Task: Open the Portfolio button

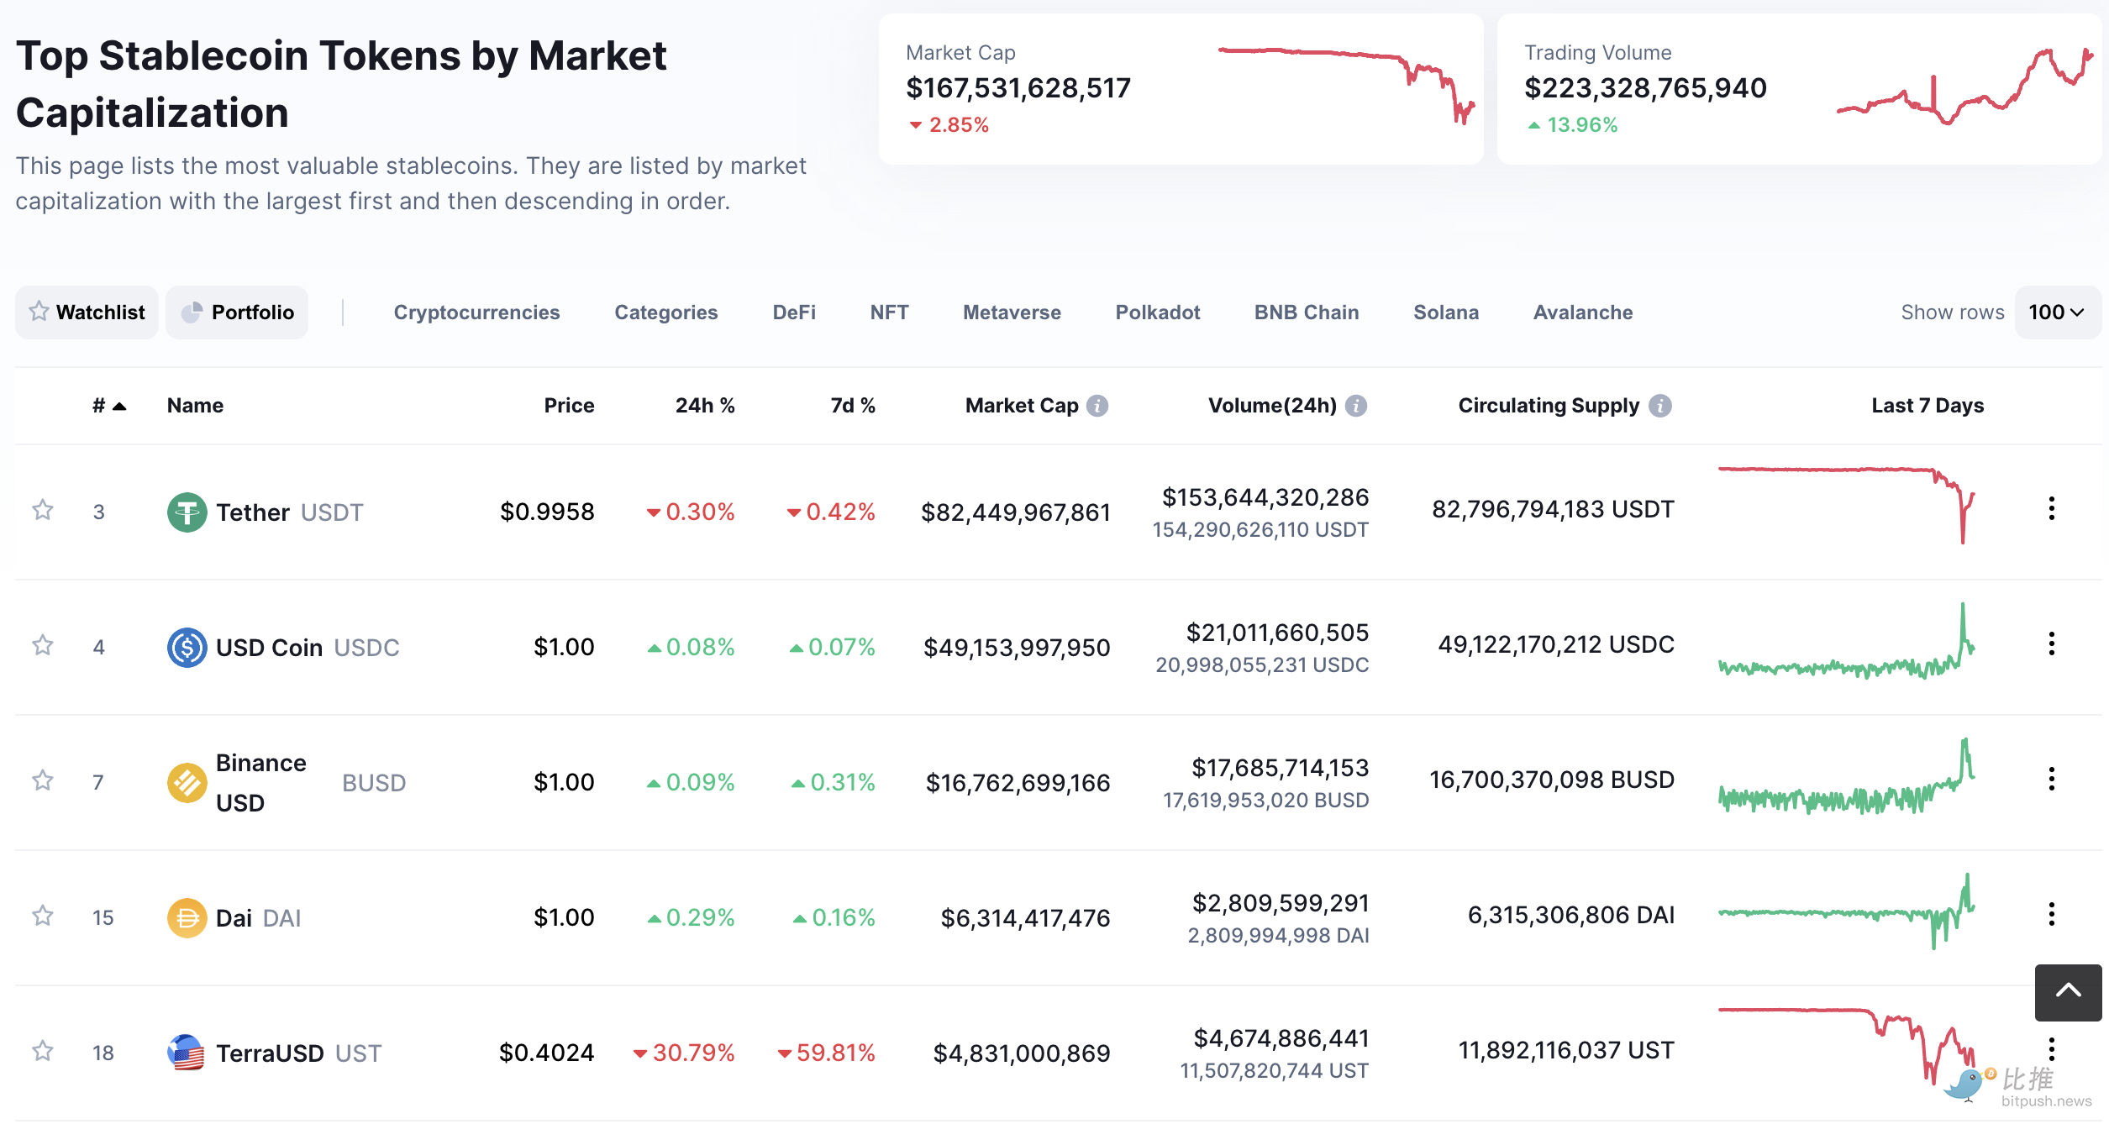Action: pos(237,313)
